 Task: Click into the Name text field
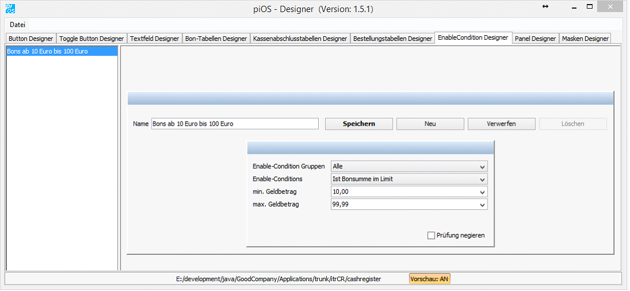235,124
